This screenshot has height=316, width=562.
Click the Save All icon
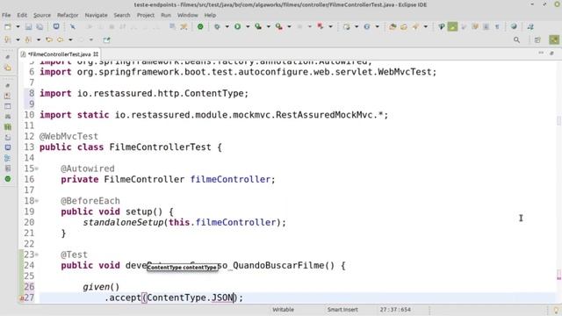40,26
